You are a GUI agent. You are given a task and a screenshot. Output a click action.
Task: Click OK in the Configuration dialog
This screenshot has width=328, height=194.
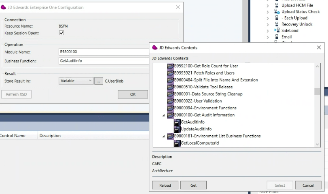(133, 94)
